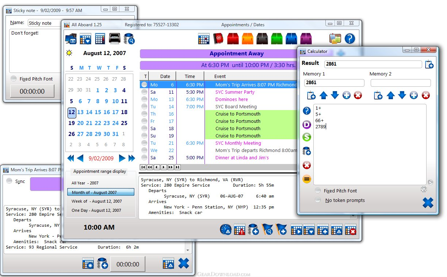Screen dimensions: 447x277
Task: Toggle the No token prompts option
Action: click(x=318, y=200)
